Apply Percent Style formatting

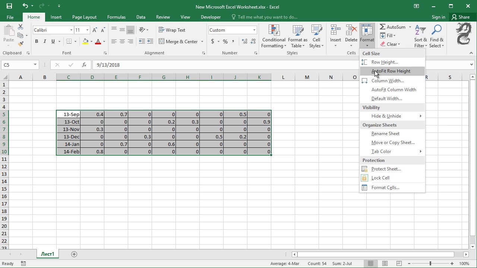click(x=225, y=41)
